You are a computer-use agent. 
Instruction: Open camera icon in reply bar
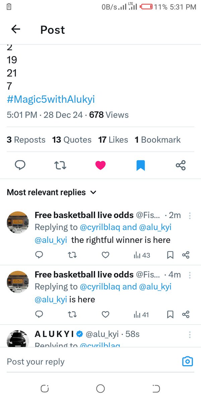pyautogui.click(x=188, y=361)
